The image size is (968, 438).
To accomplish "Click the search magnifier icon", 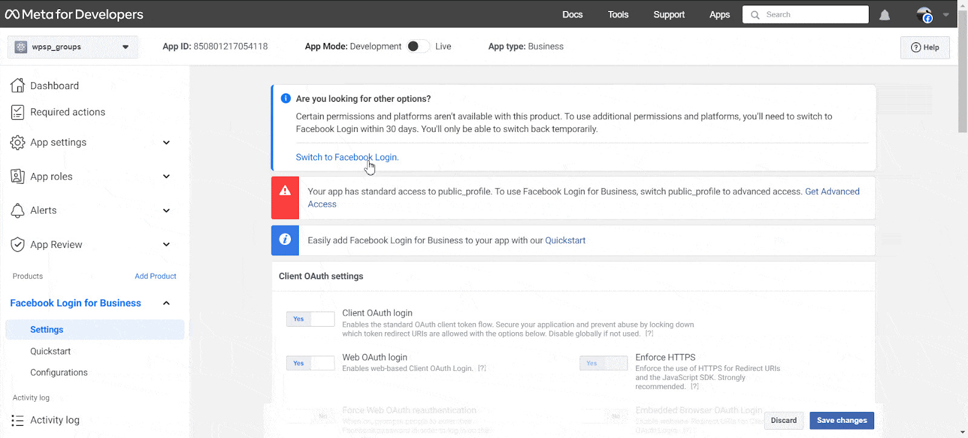I will click(755, 15).
